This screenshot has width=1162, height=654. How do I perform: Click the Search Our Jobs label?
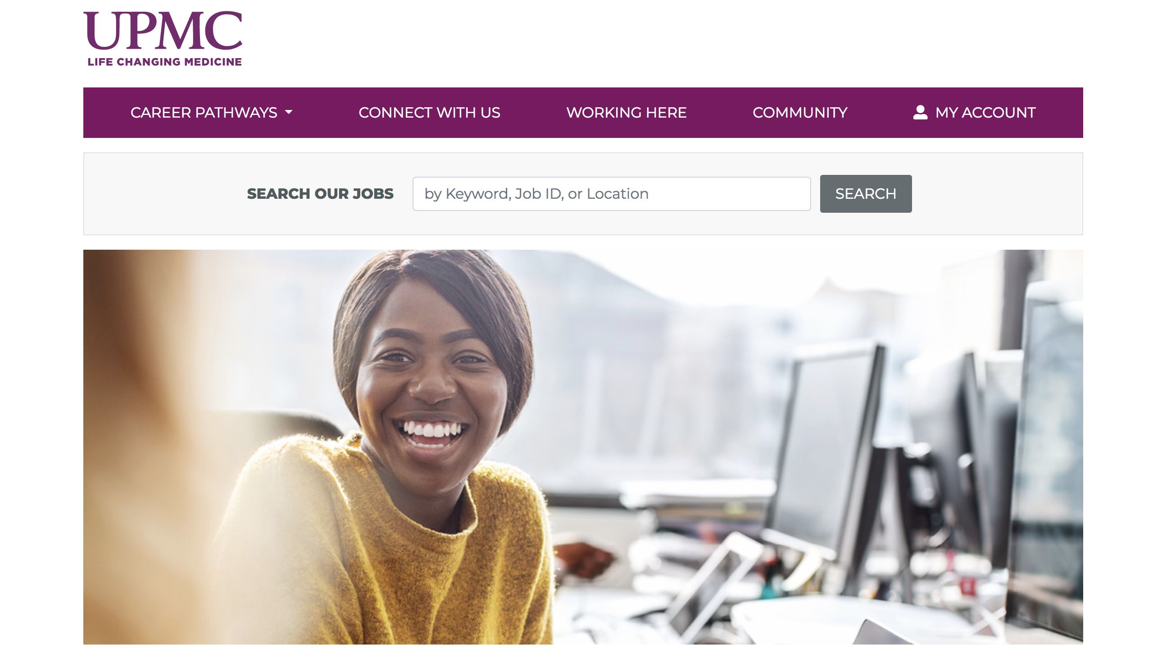point(320,194)
